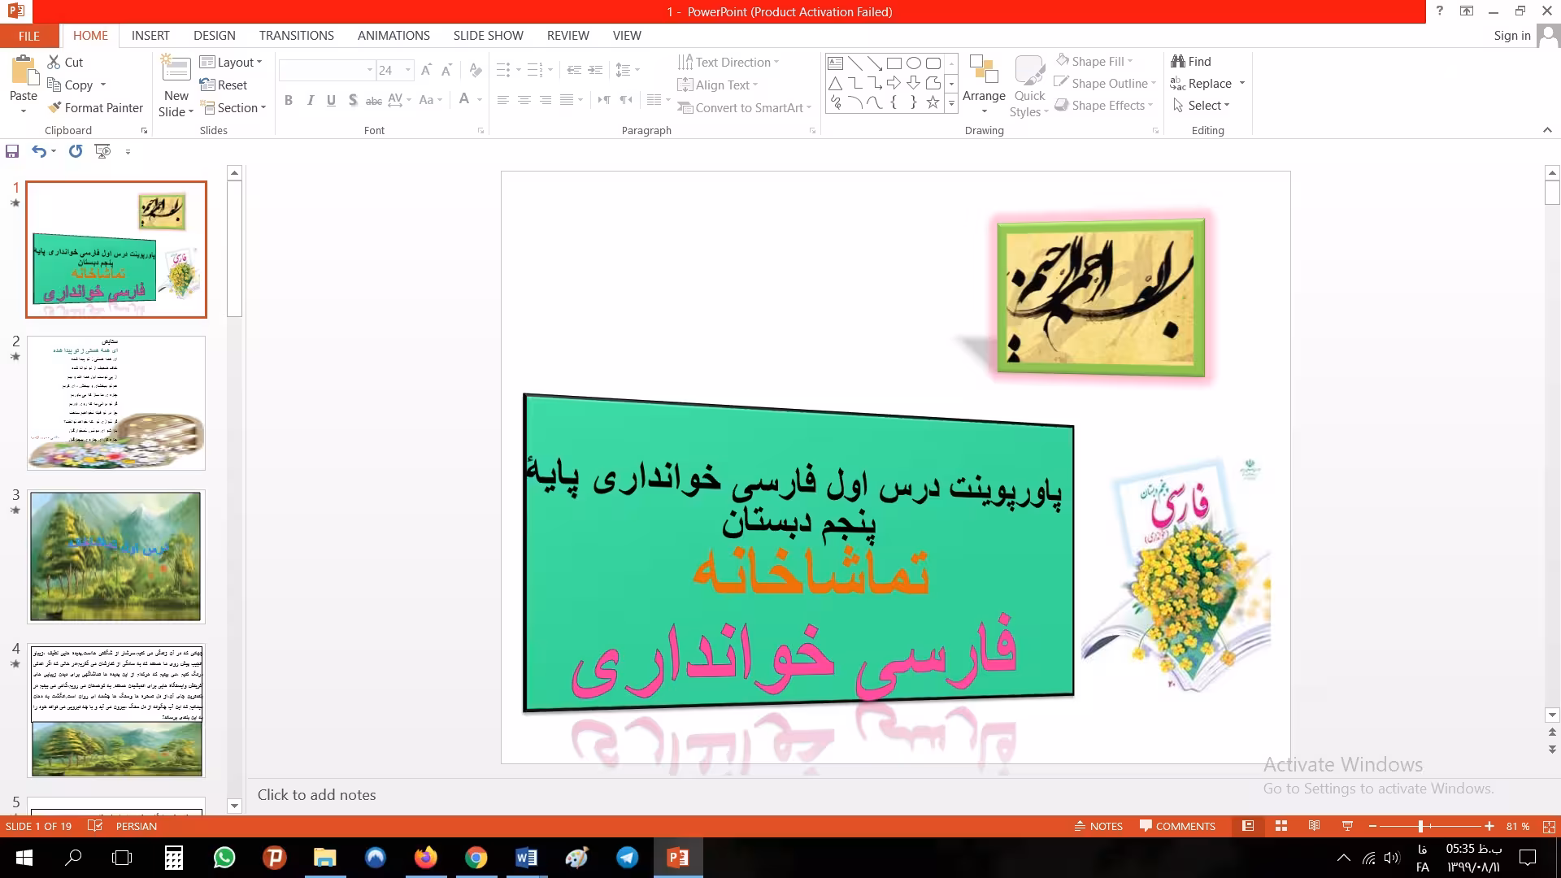Open the TRANSITIONS ribbon tab
This screenshot has width=1561, height=878.
pyautogui.click(x=296, y=36)
